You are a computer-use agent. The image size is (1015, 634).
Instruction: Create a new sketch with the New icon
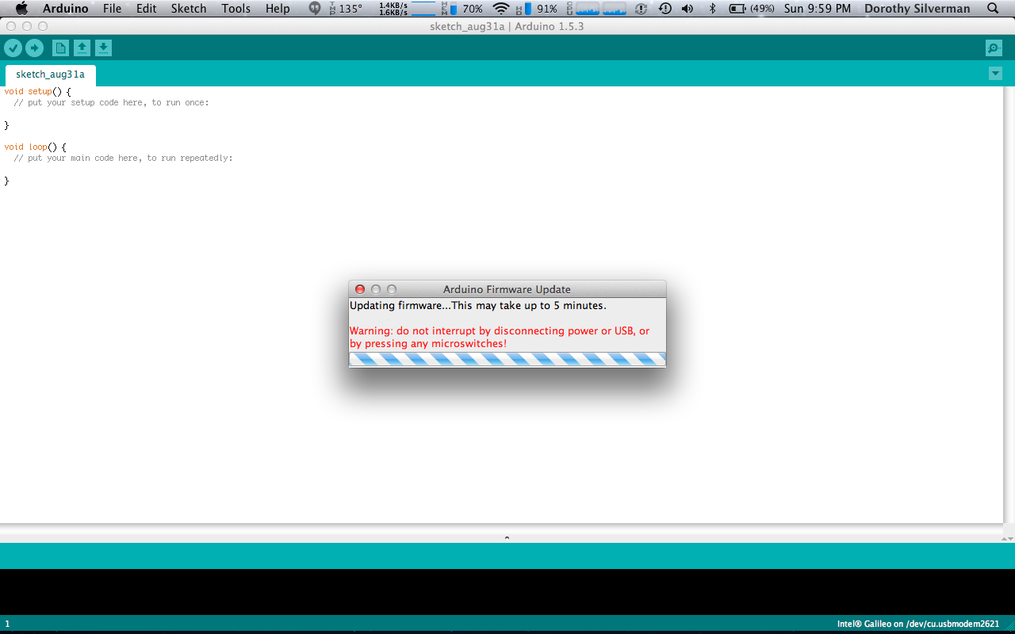pyautogui.click(x=60, y=48)
